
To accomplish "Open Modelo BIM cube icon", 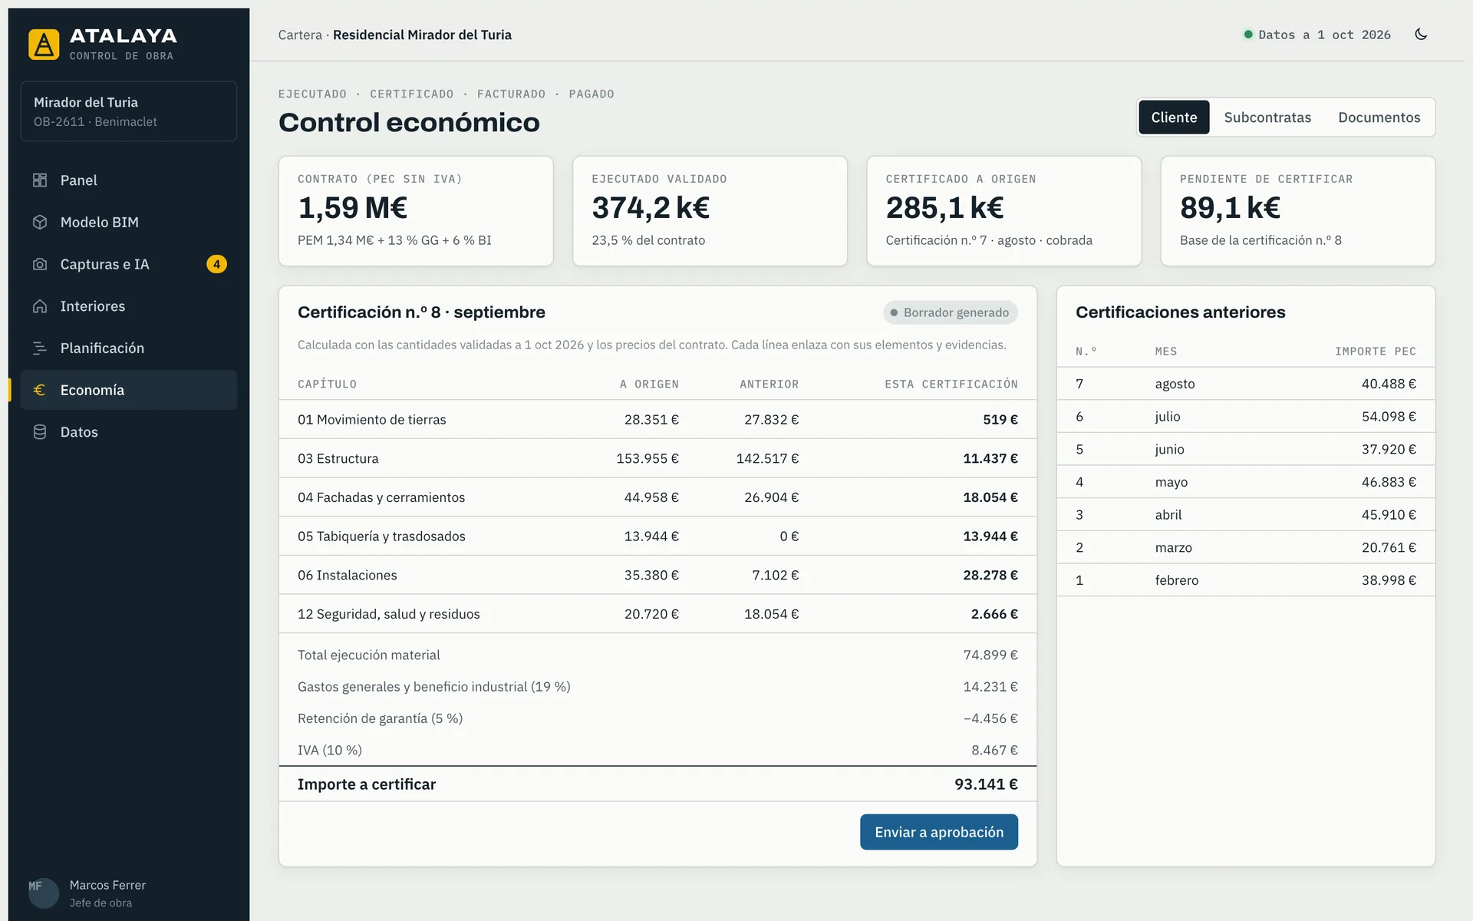I will pyautogui.click(x=40, y=222).
